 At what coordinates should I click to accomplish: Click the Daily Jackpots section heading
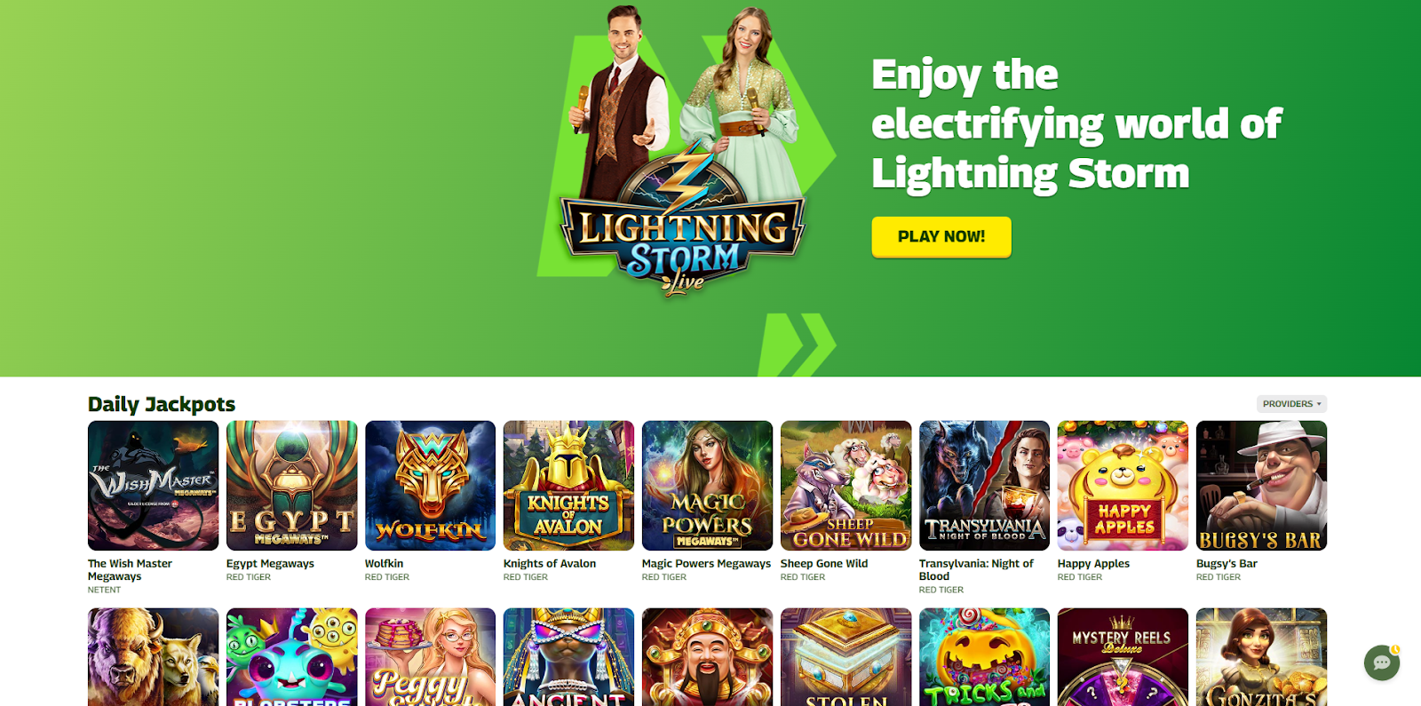[162, 405]
